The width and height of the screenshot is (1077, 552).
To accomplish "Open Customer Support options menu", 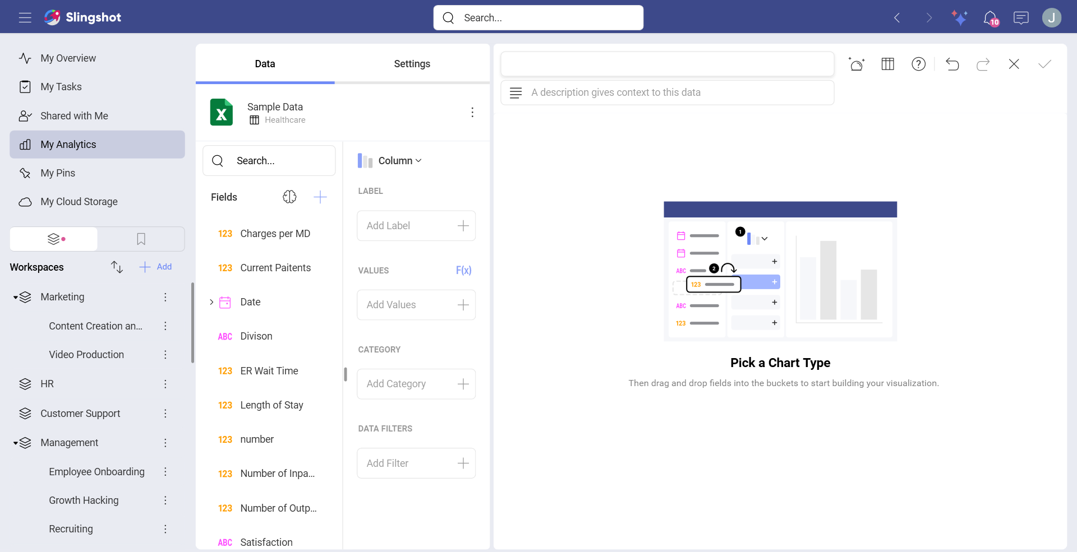I will tap(165, 414).
